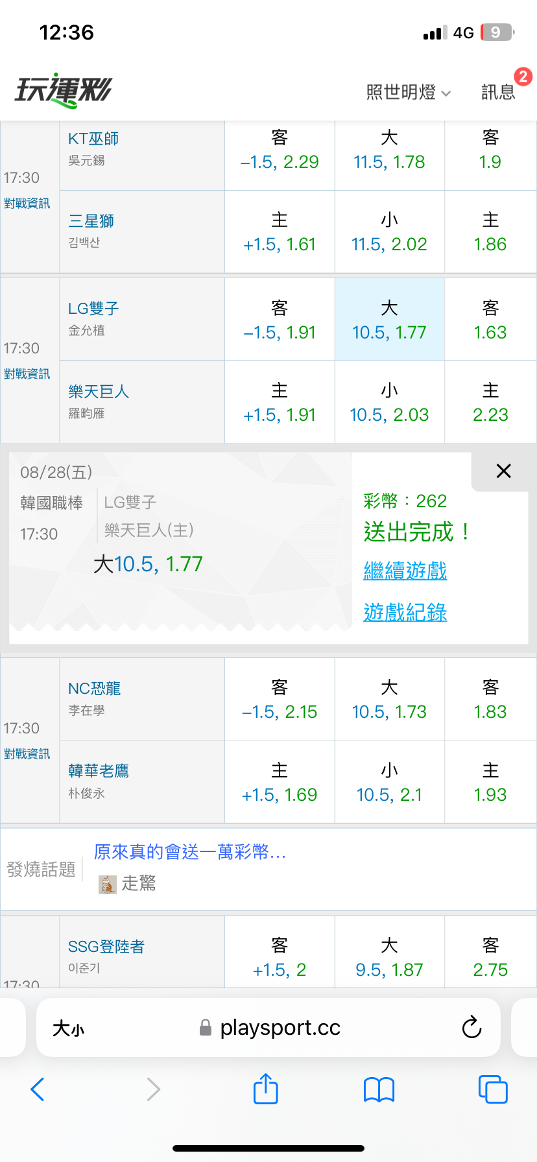537x1162 pixels.
Task: Open the 遊戲紀錄 link
Action: (x=405, y=612)
